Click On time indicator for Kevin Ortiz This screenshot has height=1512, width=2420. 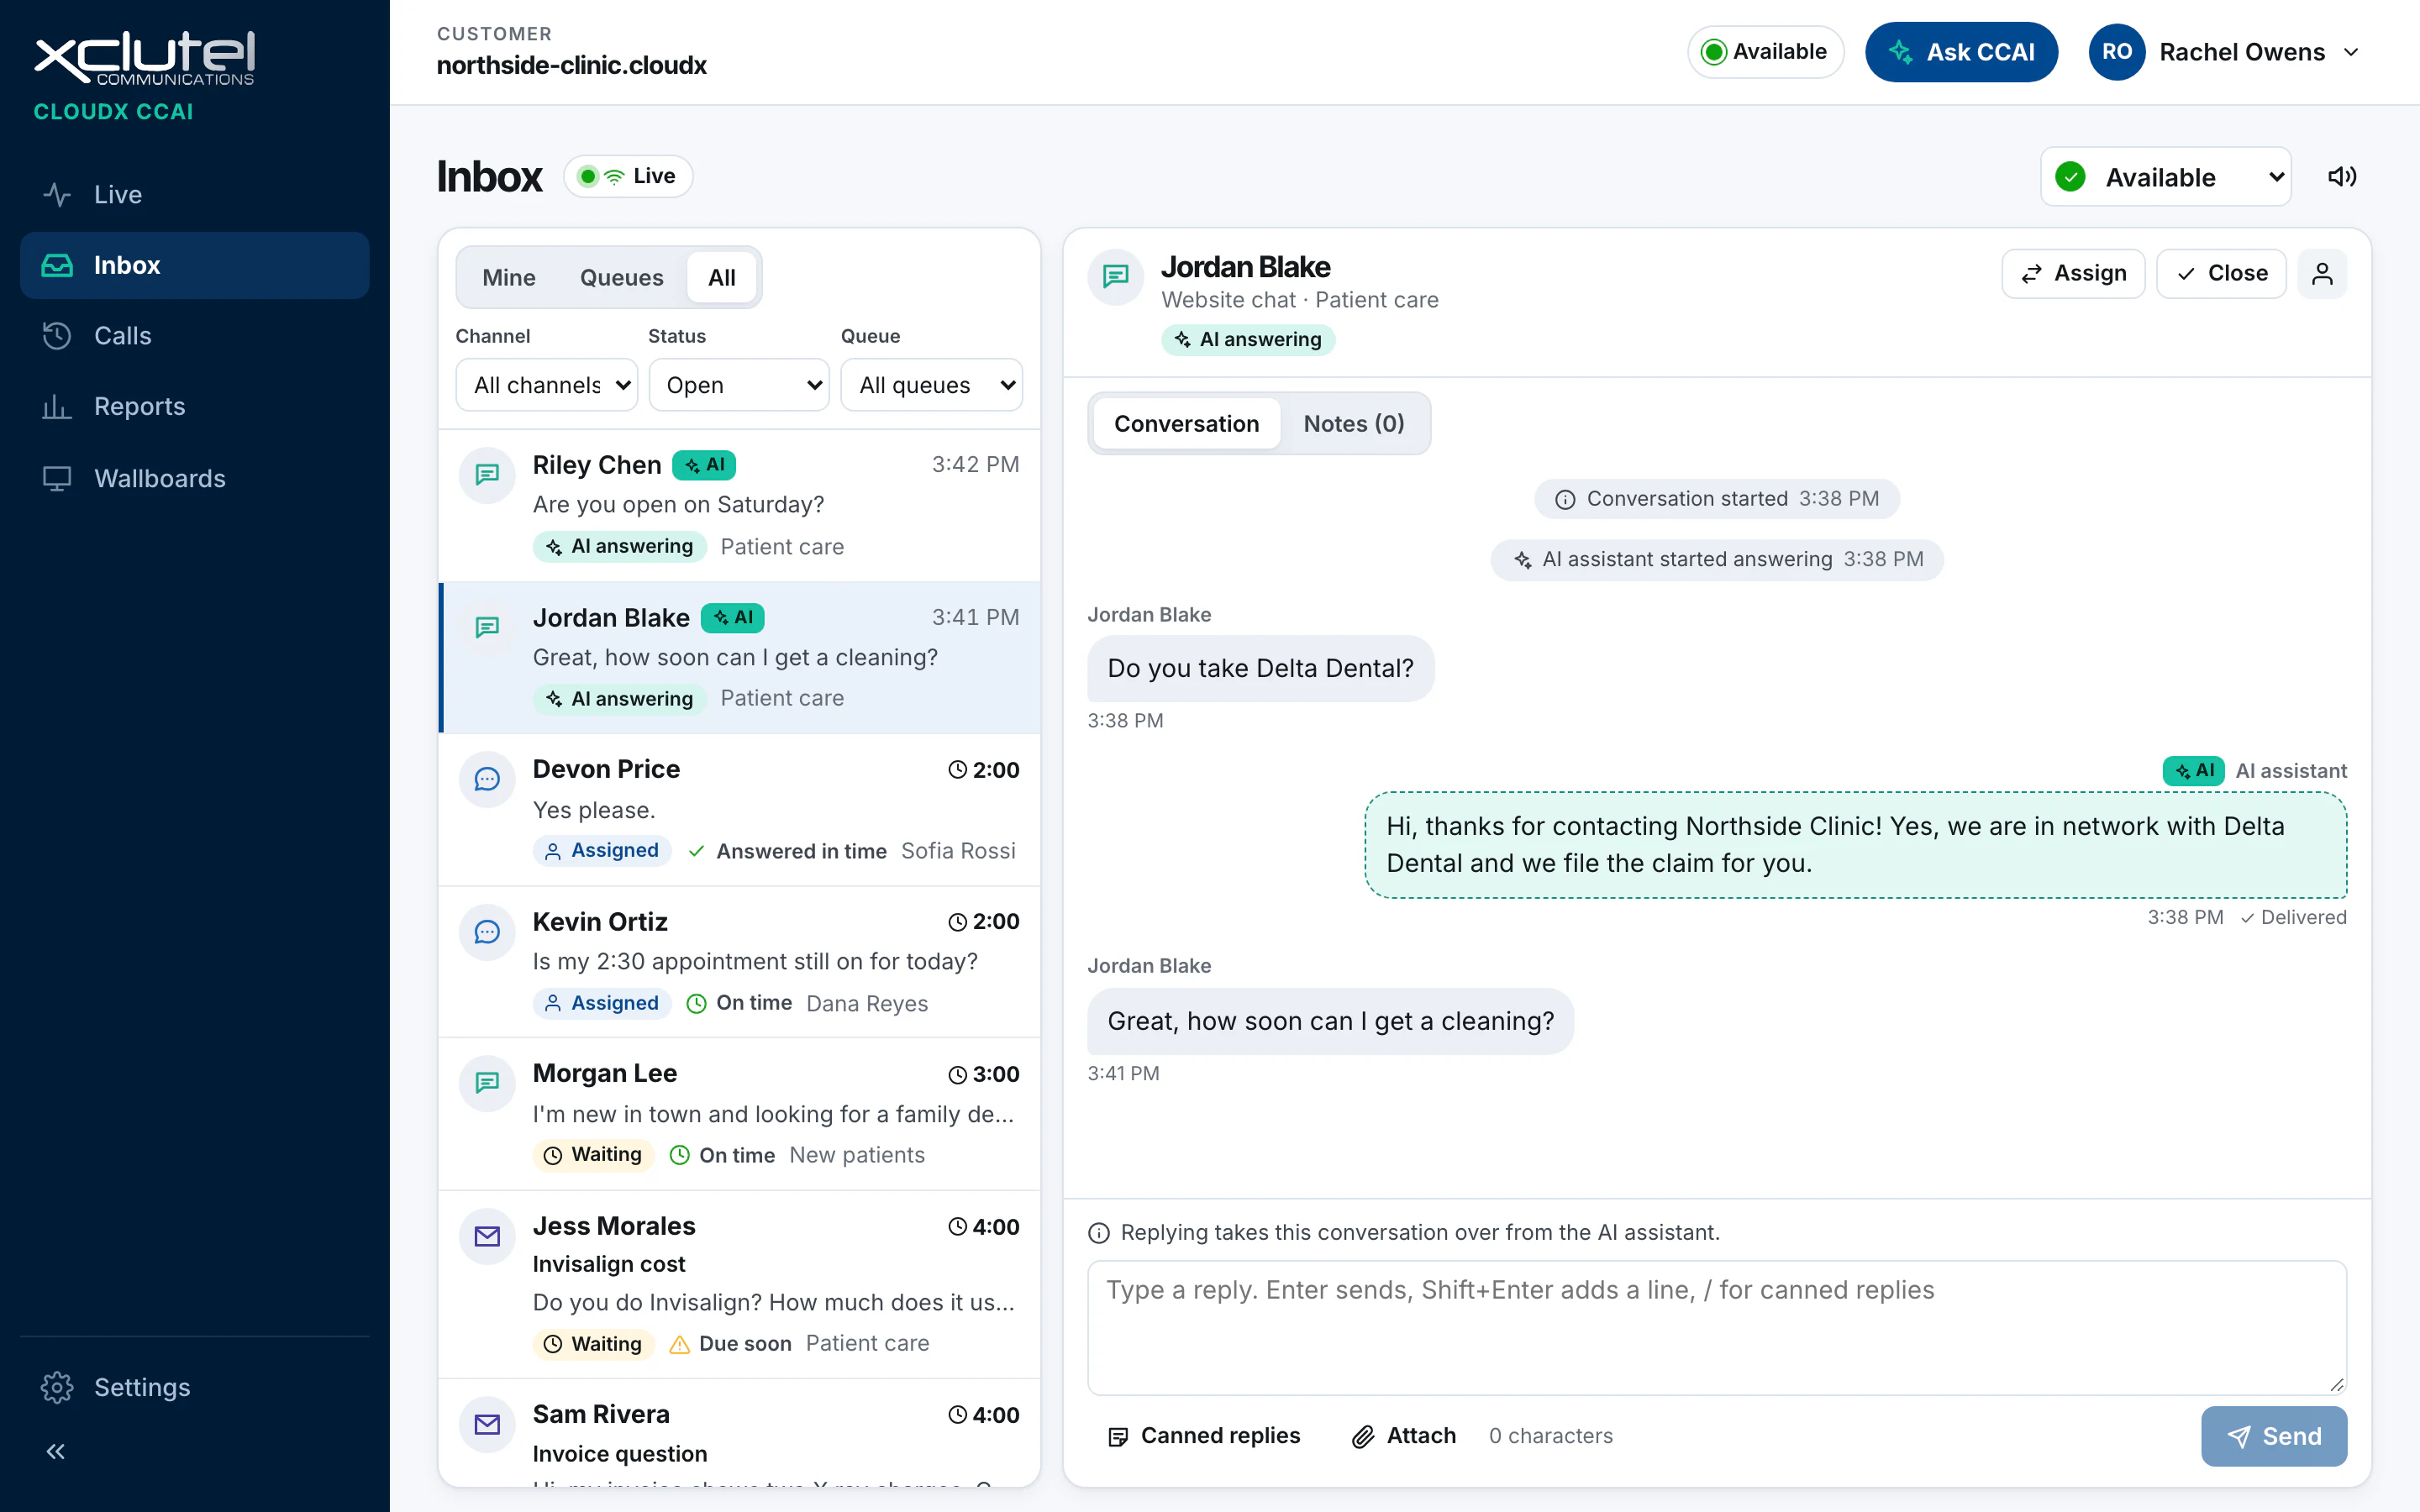[x=740, y=1002]
